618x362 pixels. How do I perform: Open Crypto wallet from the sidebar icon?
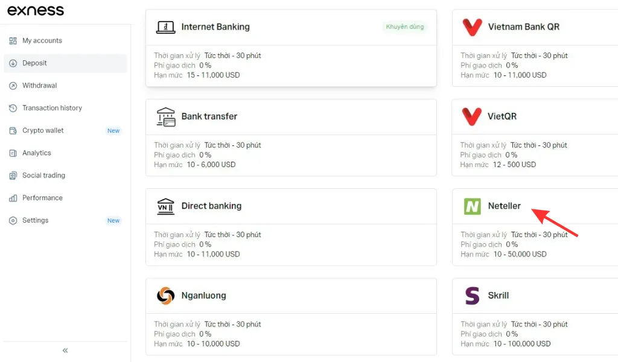tap(13, 130)
